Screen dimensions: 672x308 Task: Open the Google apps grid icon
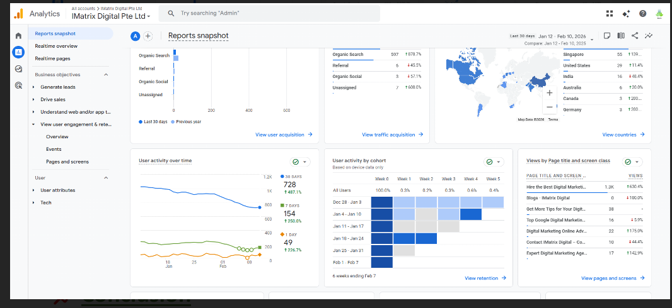pos(609,13)
